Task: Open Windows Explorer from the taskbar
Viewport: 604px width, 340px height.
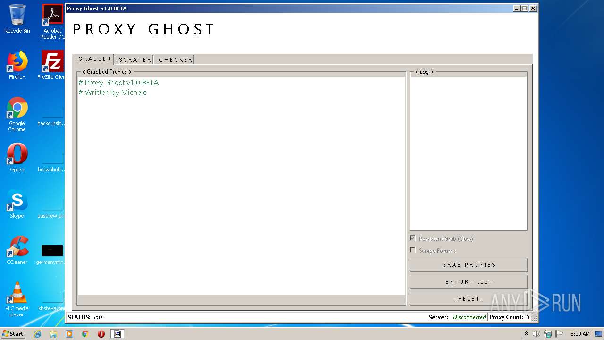Action: point(53,334)
